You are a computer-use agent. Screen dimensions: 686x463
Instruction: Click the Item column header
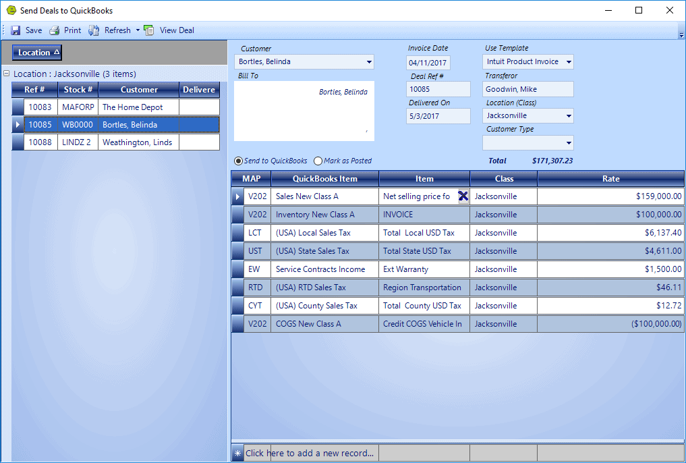[x=424, y=179]
